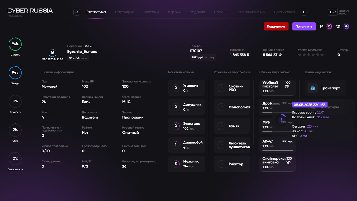Click the purple Пополнить button
This screenshot has height=201, width=357.
(x=304, y=27)
